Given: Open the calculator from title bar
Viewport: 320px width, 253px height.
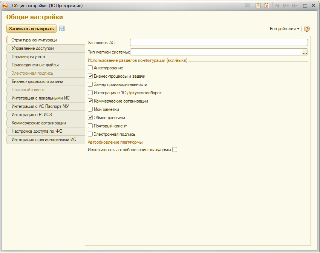Looking at the screenshot, I should pos(258,6).
